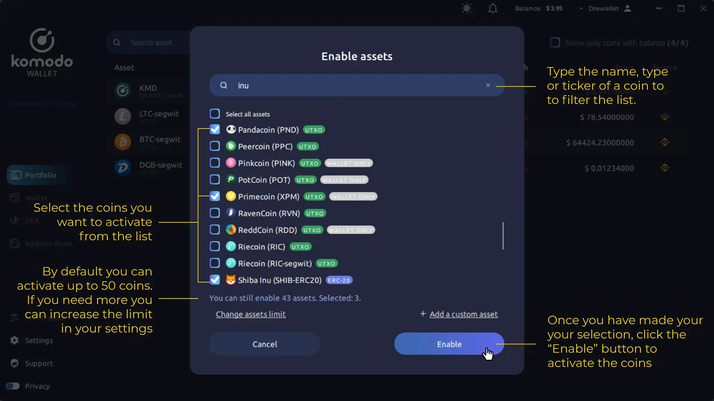This screenshot has width=714, height=401.
Task: Toggle the Pandacoin PND checkbox
Action: (215, 129)
